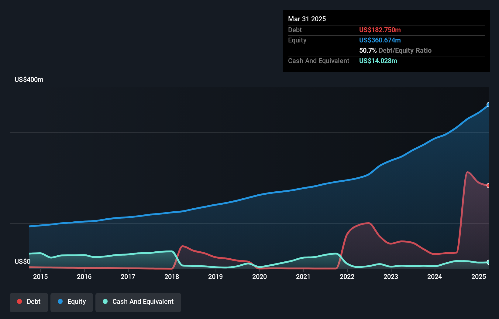Click the red Debt endpoint marker

(x=489, y=186)
